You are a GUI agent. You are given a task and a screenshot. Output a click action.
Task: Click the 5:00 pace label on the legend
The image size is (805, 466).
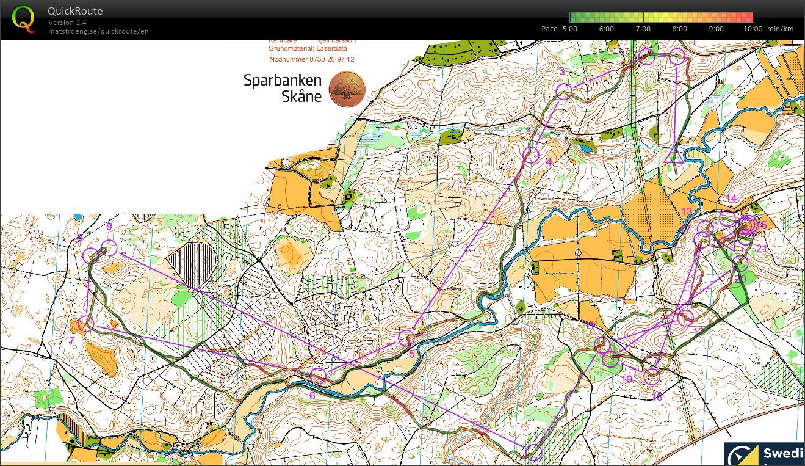569,29
